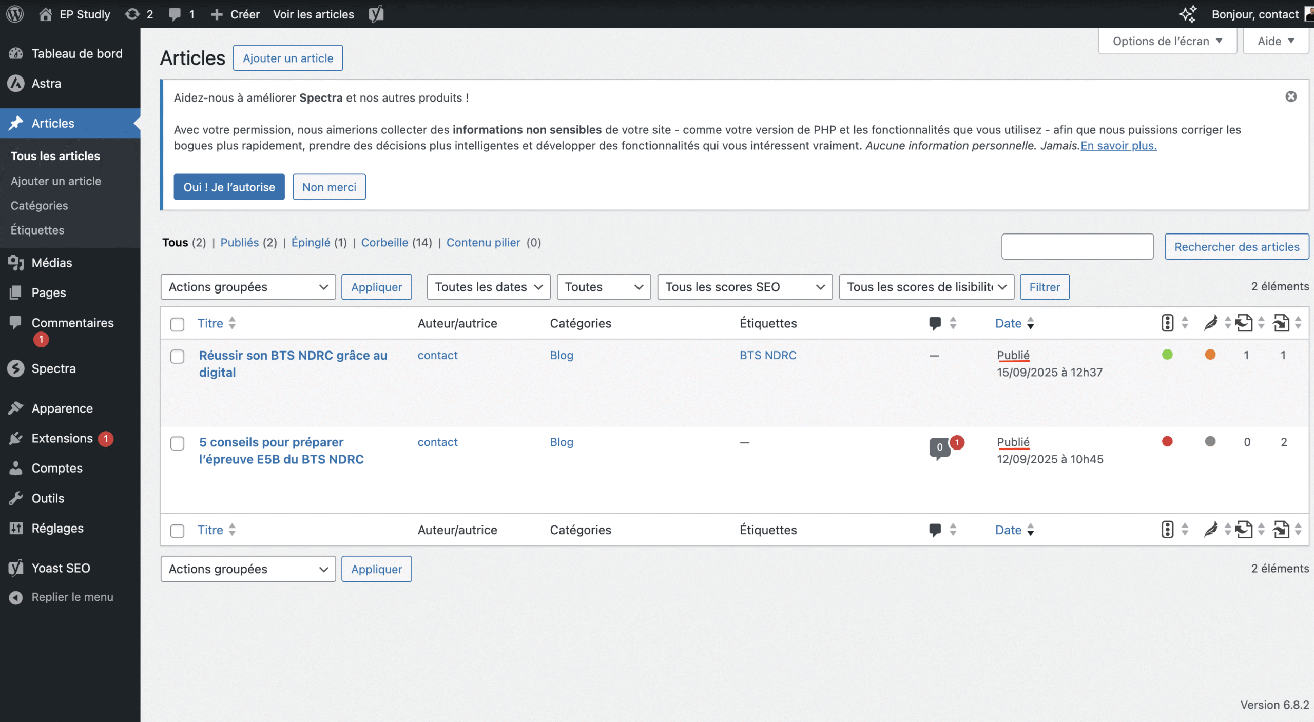Open the 'Tous les scores SEO' dropdown
The width and height of the screenshot is (1314, 722).
click(744, 287)
